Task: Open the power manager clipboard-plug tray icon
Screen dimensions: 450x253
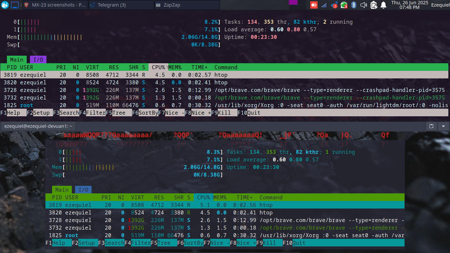Action: [x=374, y=5]
